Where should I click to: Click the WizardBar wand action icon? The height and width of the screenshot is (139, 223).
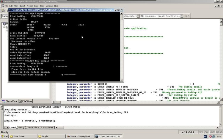[x=186, y=16]
